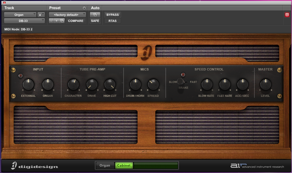
Task: Click the SLOW RATE knob
Action: tap(207, 85)
